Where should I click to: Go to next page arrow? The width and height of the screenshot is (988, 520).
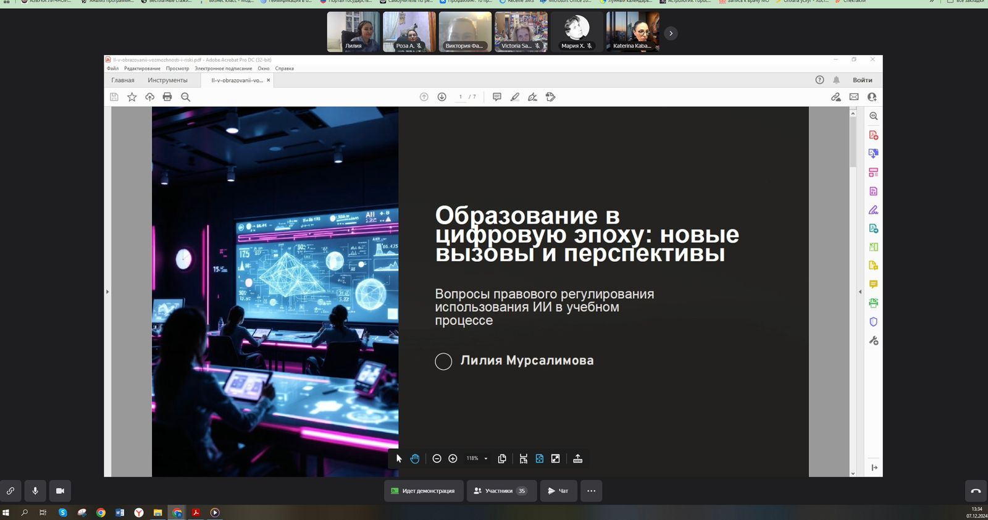(x=442, y=97)
